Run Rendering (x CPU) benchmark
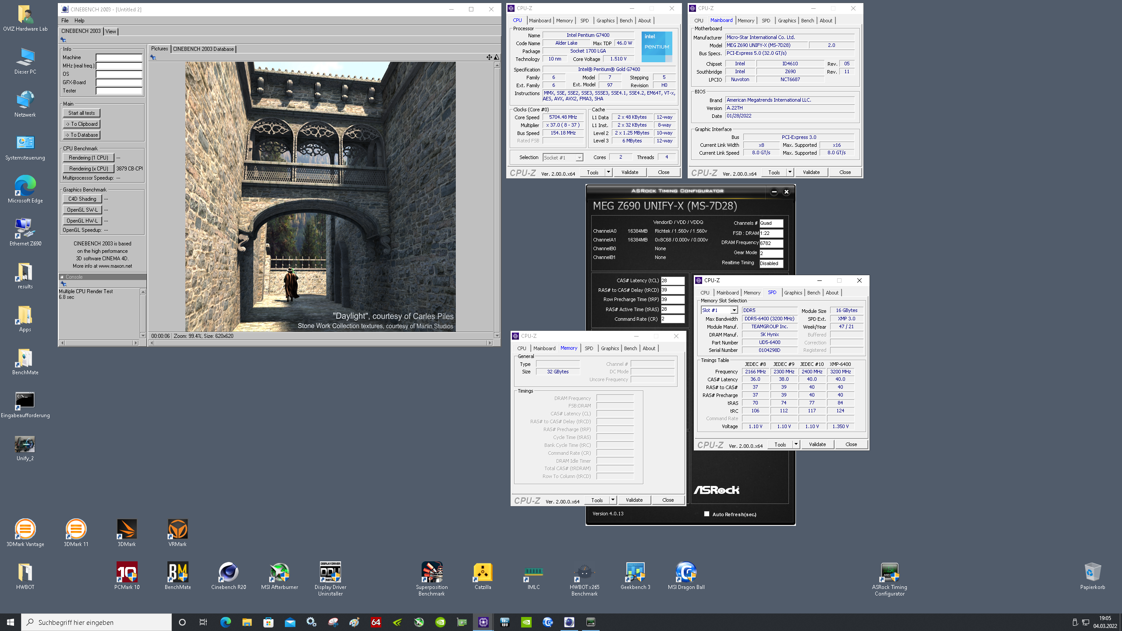This screenshot has height=631, width=1122. [x=89, y=169]
